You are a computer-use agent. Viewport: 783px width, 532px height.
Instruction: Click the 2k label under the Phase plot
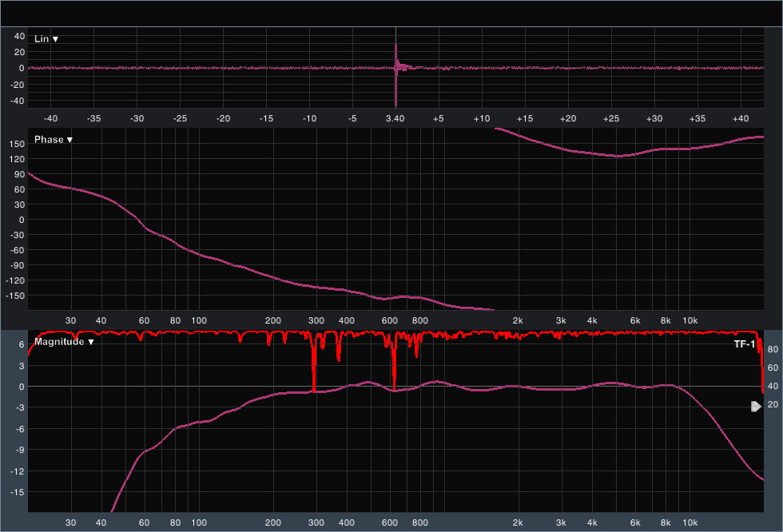coord(518,320)
